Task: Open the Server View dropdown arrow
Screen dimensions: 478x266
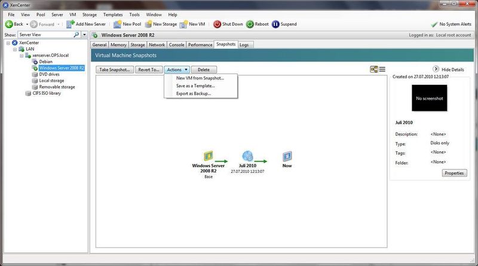Action: (84, 35)
